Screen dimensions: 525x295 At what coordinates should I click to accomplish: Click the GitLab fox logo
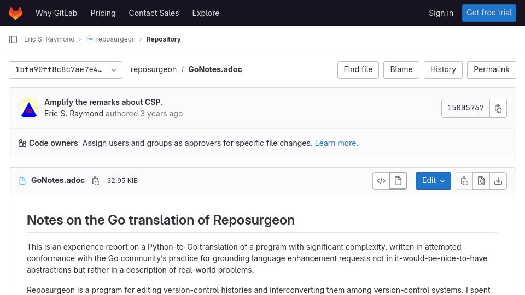[x=15, y=13]
